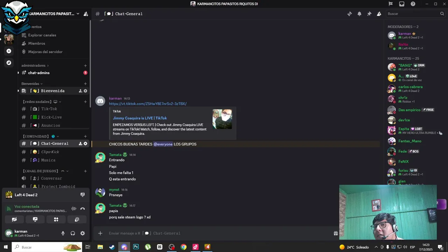Open the Quests flag icon in title bar
This screenshot has width=448, height=252.
click(391, 4)
